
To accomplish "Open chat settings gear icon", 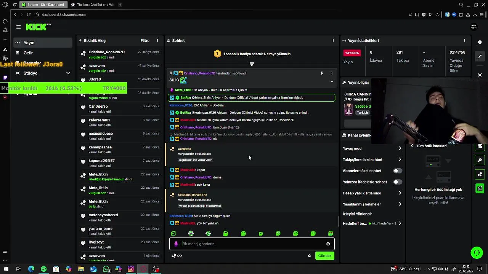I will [x=309, y=256].
